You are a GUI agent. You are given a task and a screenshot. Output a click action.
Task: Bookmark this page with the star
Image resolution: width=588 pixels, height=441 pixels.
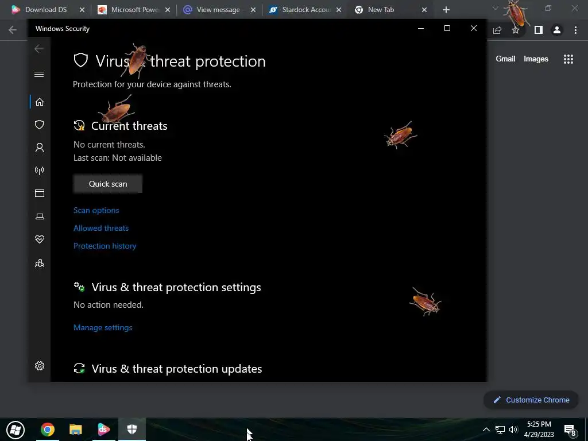516,30
